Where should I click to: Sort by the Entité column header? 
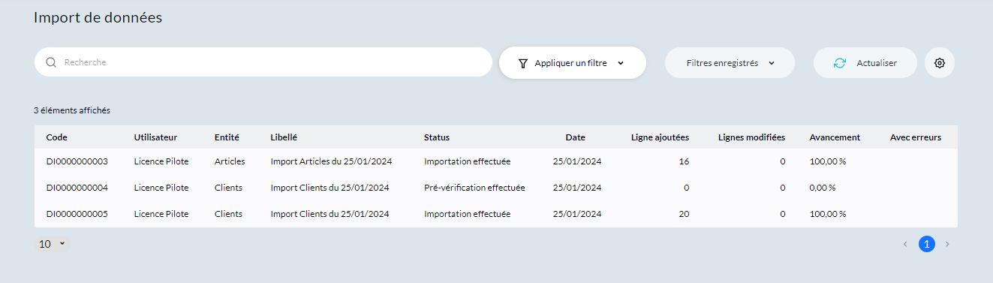pyautogui.click(x=227, y=137)
